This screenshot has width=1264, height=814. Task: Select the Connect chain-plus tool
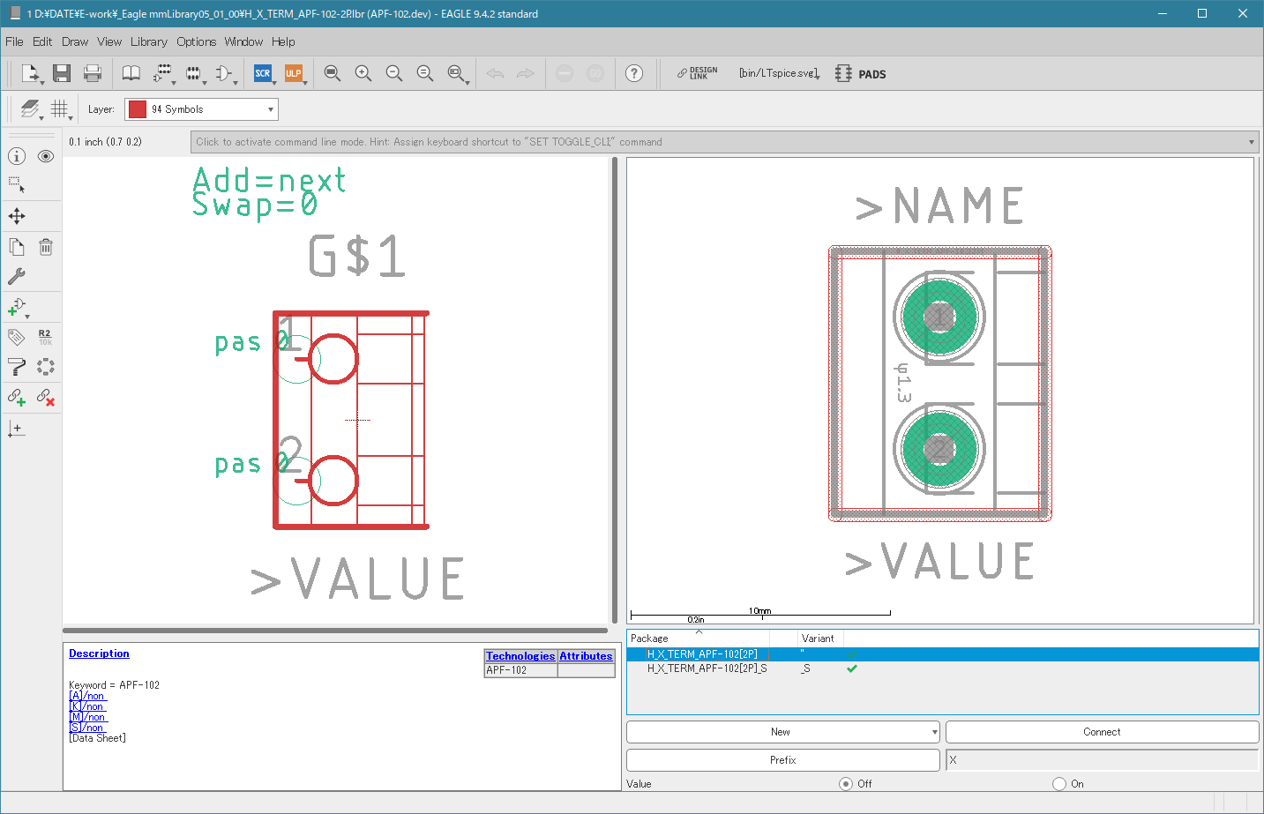17,397
